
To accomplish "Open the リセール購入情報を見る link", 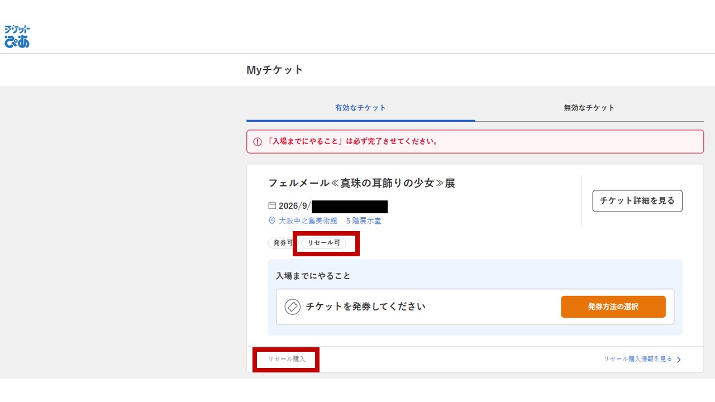I will tap(637, 359).
